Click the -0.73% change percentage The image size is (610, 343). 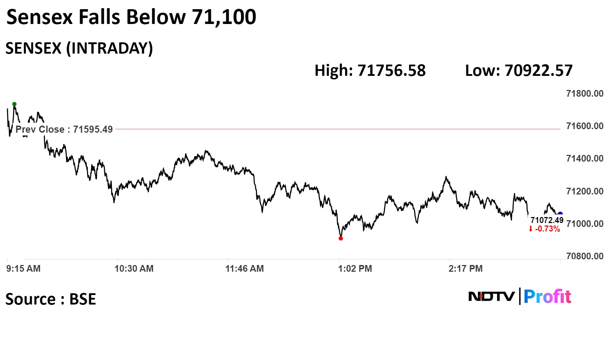548,229
